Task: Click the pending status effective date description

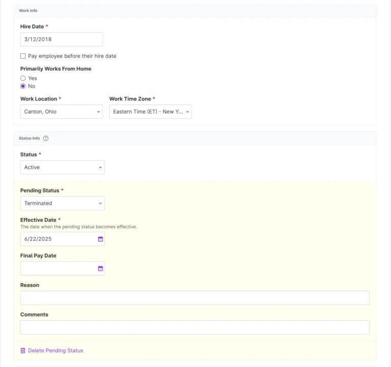Action: point(78,227)
